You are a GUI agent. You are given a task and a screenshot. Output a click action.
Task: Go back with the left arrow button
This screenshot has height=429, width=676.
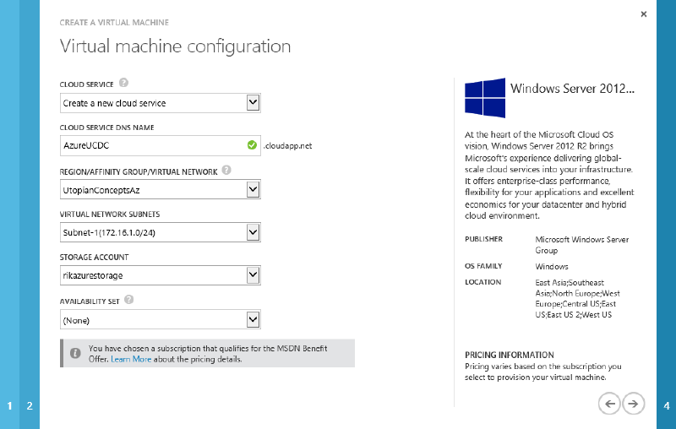[x=609, y=404]
